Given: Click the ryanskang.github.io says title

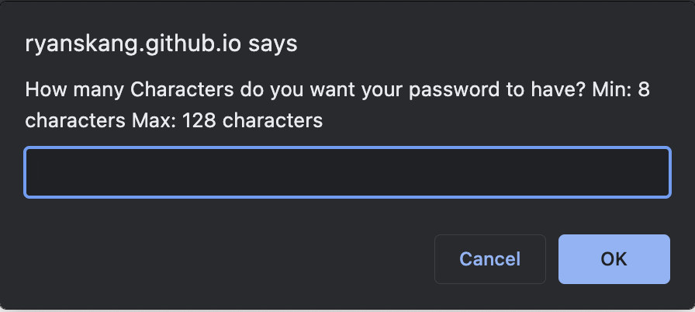Looking at the screenshot, I should click(161, 44).
